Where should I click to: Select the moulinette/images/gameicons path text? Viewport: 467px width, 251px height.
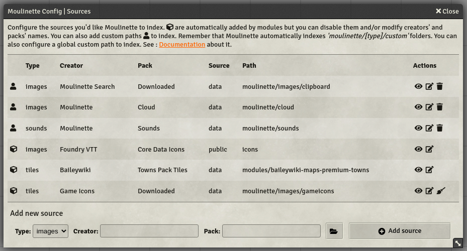[x=288, y=191]
